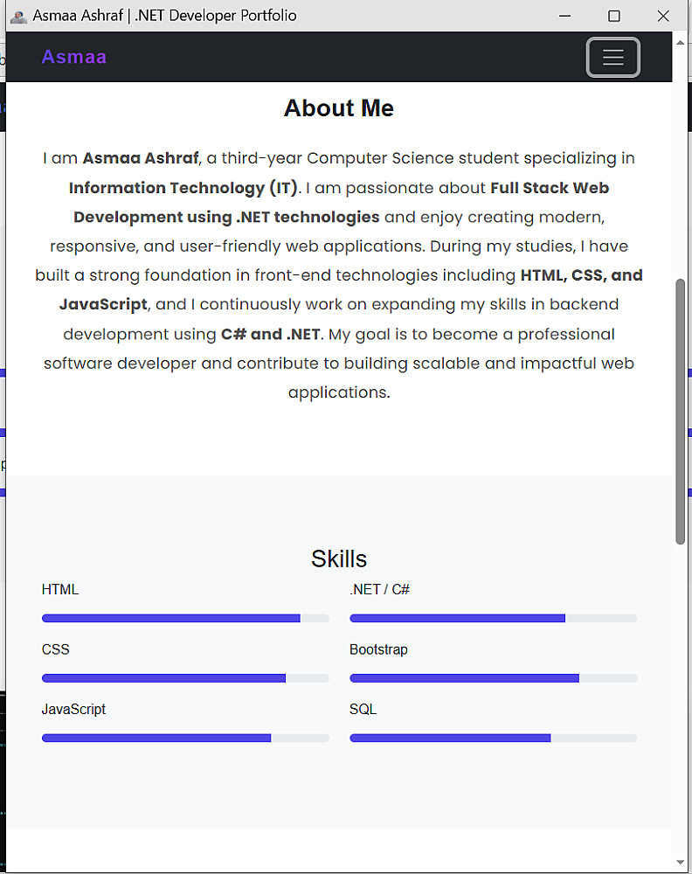Click the .NET / C# progress bar
The width and height of the screenshot is (692, 874).
(493, 618)
